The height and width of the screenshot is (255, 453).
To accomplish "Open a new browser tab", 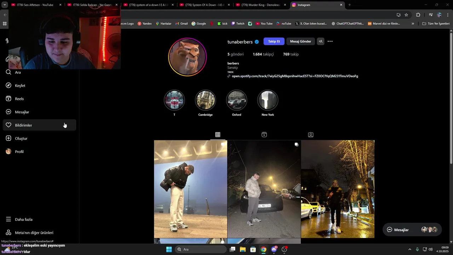I will coord(350,5).
